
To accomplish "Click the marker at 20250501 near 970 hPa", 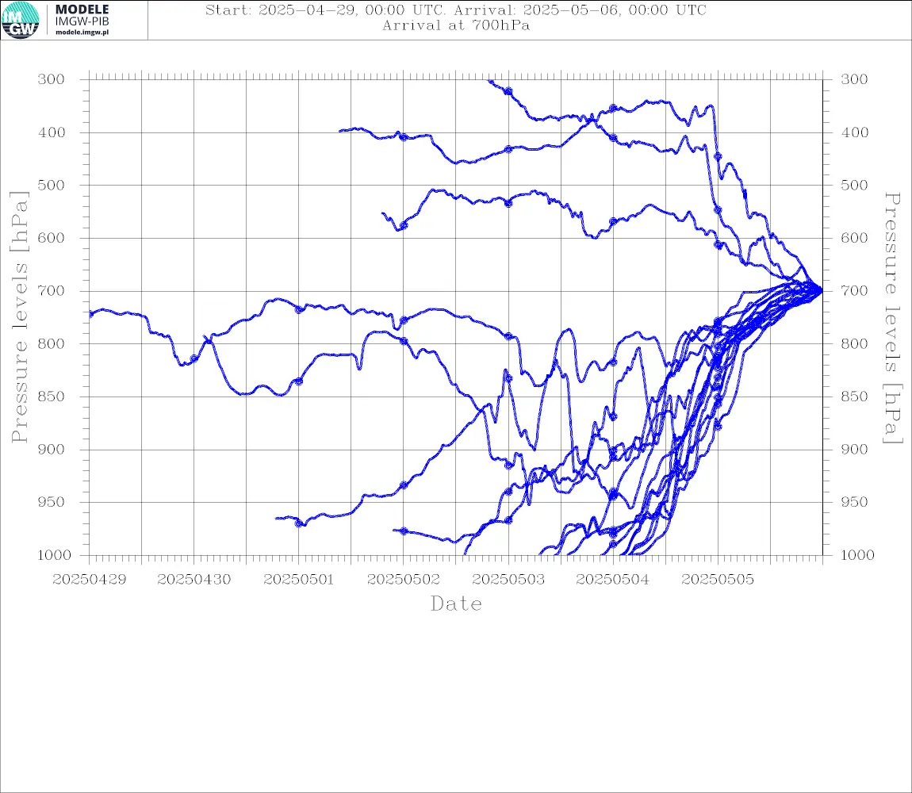I will pos(299,523).
